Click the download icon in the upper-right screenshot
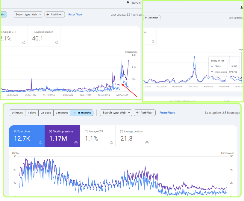Viewport: 244px width, 201px height. coord(242,7)
